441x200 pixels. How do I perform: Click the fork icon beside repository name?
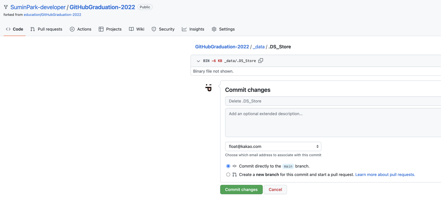(x=6, y=7)
